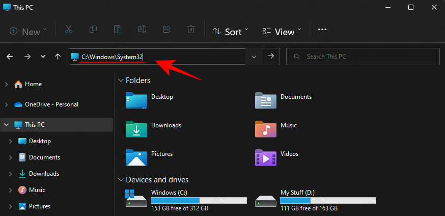445x216 pixels.
Task: Expand the OneDrive - Personal tree node
Action: [6, 104]
